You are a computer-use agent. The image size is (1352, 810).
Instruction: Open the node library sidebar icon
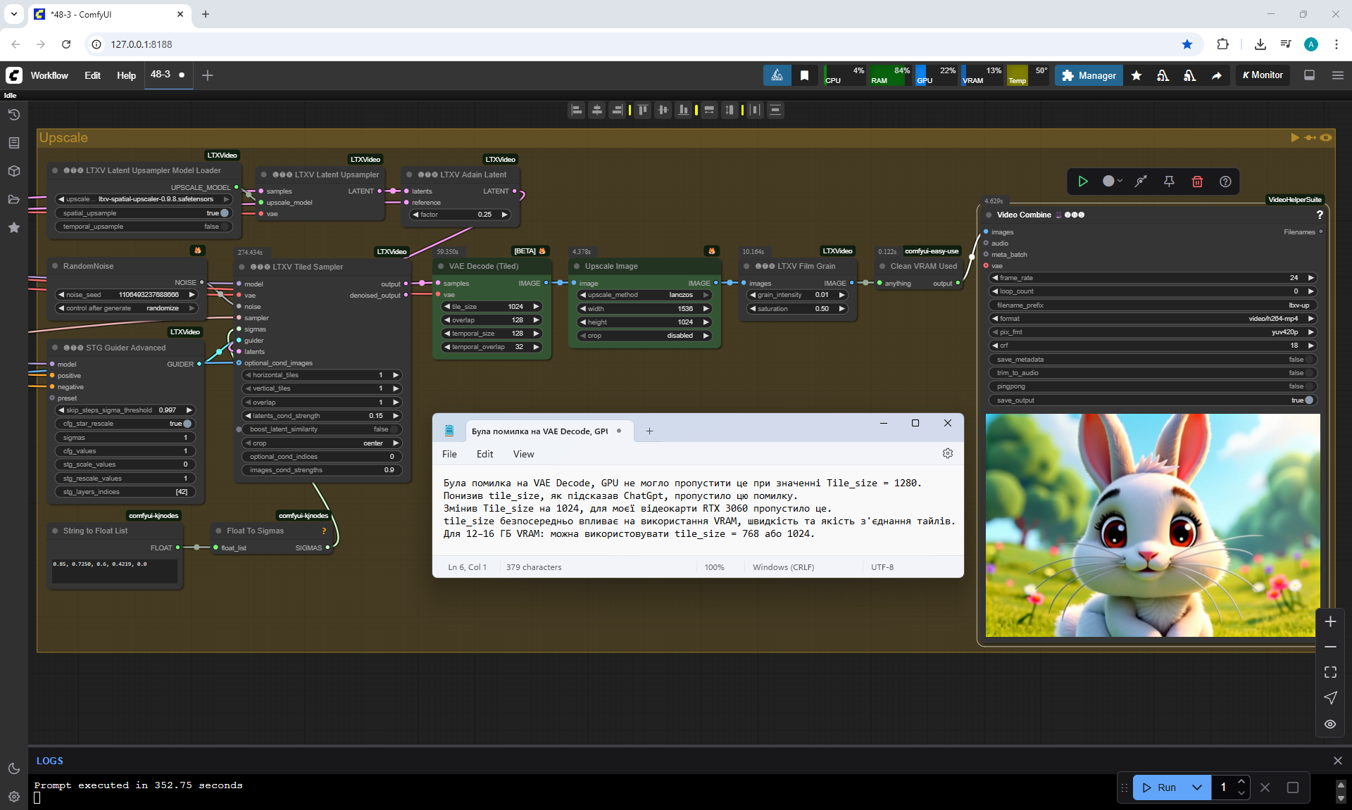[14, 143]
